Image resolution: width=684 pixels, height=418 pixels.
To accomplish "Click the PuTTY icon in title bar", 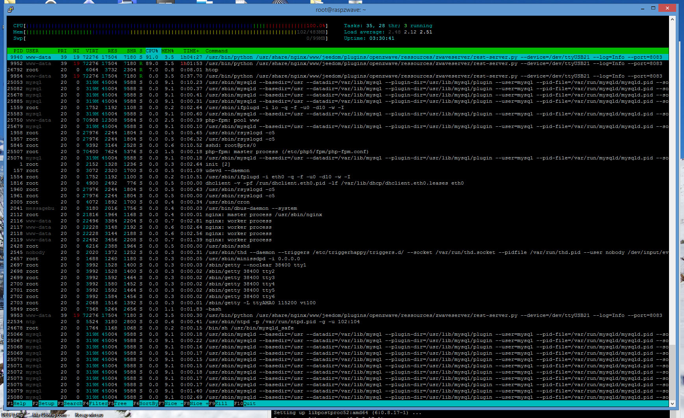I will (11, 9).
